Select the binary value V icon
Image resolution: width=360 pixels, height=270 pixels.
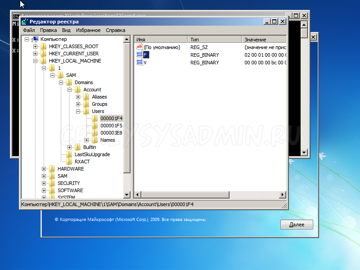139,63
